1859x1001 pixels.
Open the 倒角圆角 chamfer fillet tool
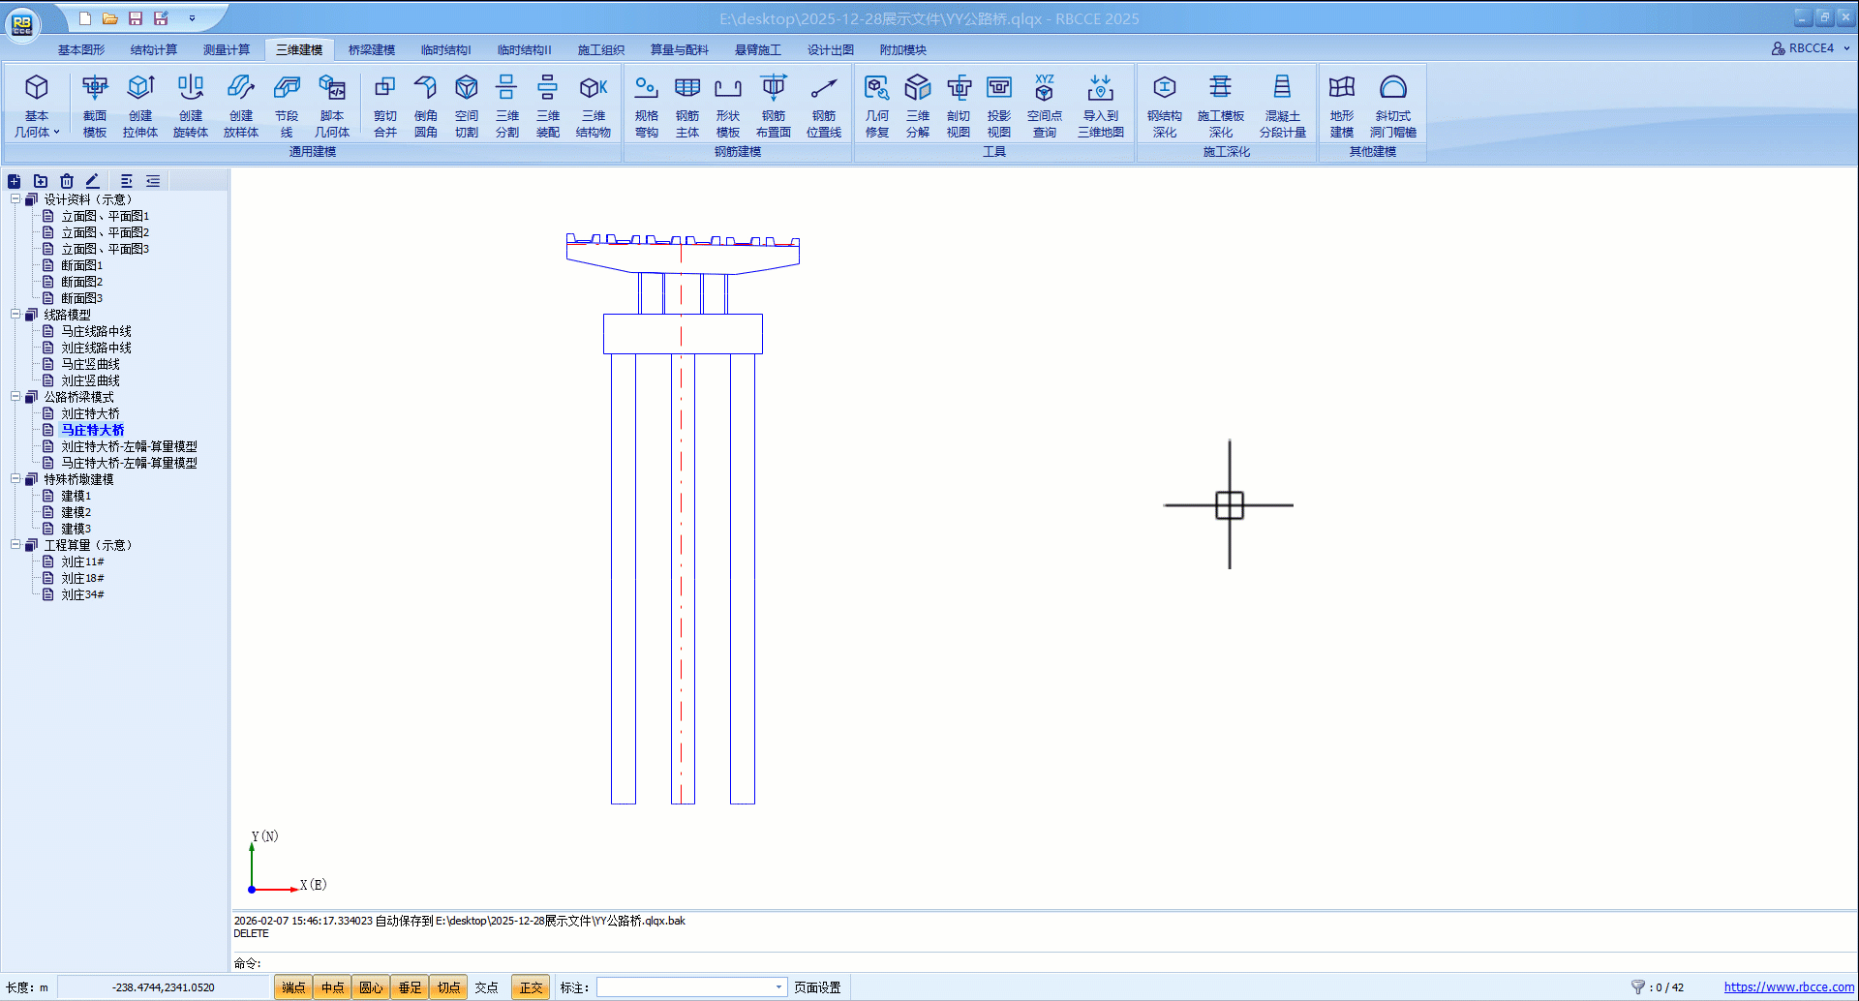coord(426,105)
